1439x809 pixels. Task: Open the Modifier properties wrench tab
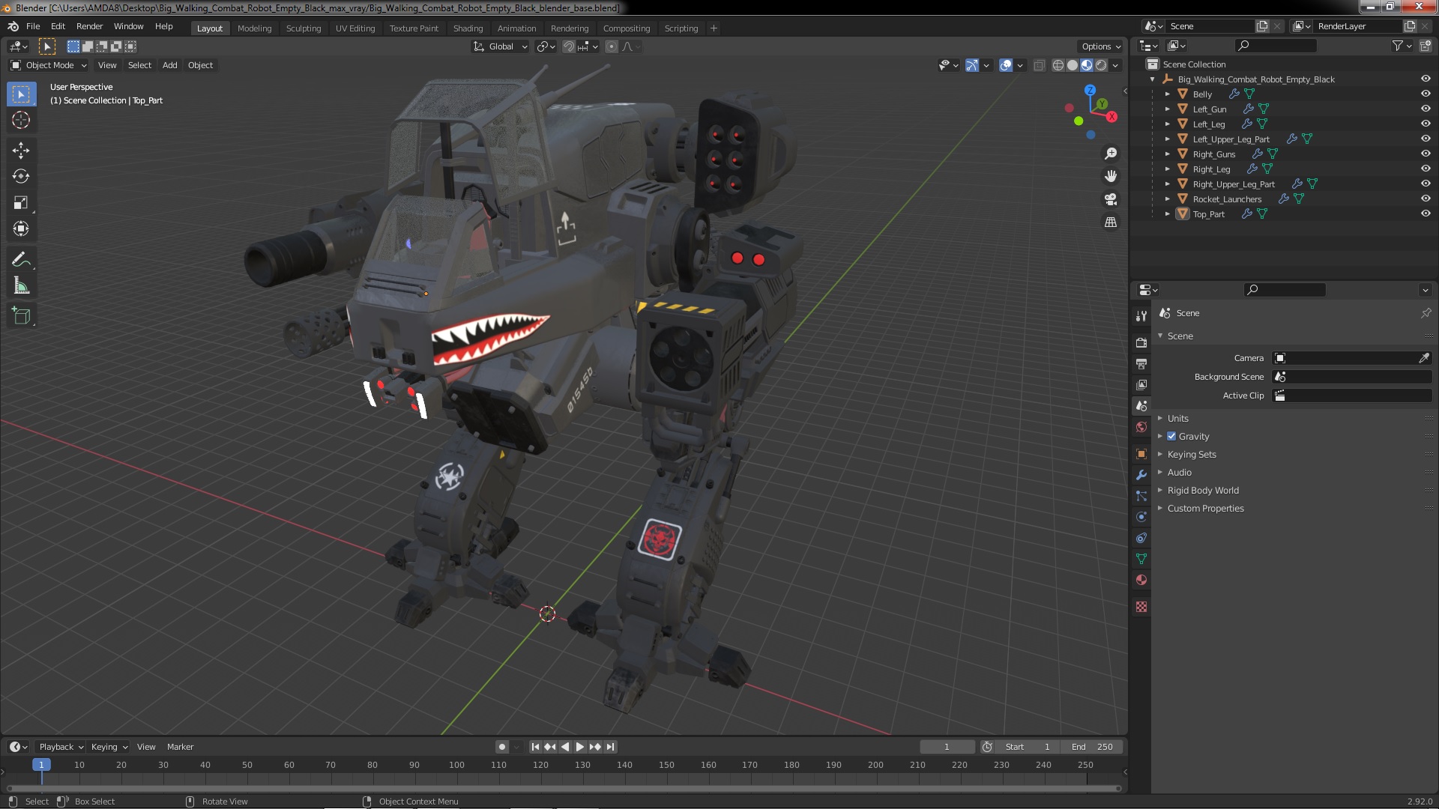coord(1141,475)
